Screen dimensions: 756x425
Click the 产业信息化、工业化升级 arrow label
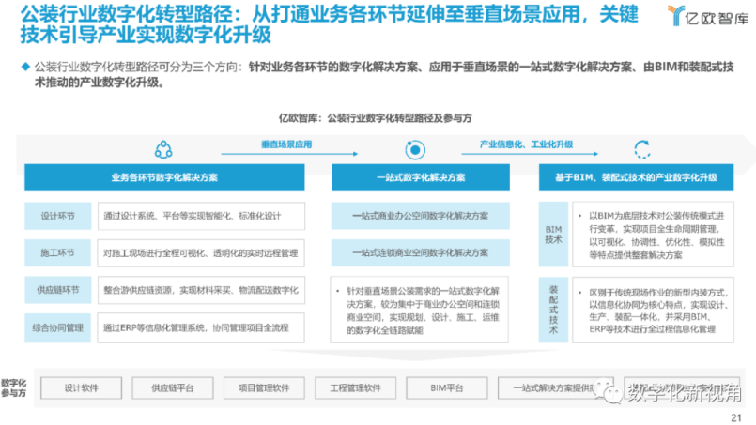(x=526, y=144)
